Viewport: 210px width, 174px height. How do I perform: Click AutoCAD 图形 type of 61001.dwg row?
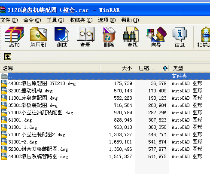[187, 120]
